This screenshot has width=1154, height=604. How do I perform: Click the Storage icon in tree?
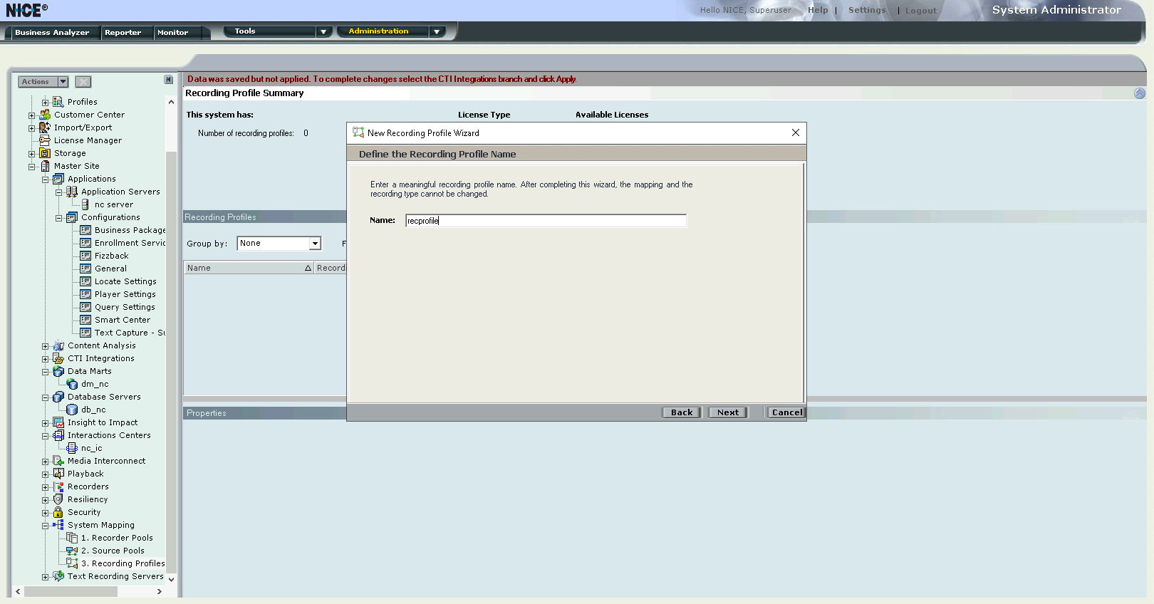point(45,153)
